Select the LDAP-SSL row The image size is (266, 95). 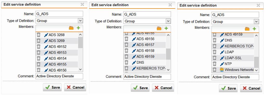pos(233,58)
